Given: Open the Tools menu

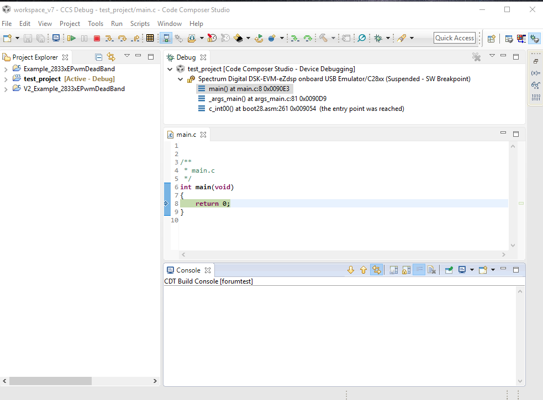Looking at the screenshot, I should (x=95, y=24).
